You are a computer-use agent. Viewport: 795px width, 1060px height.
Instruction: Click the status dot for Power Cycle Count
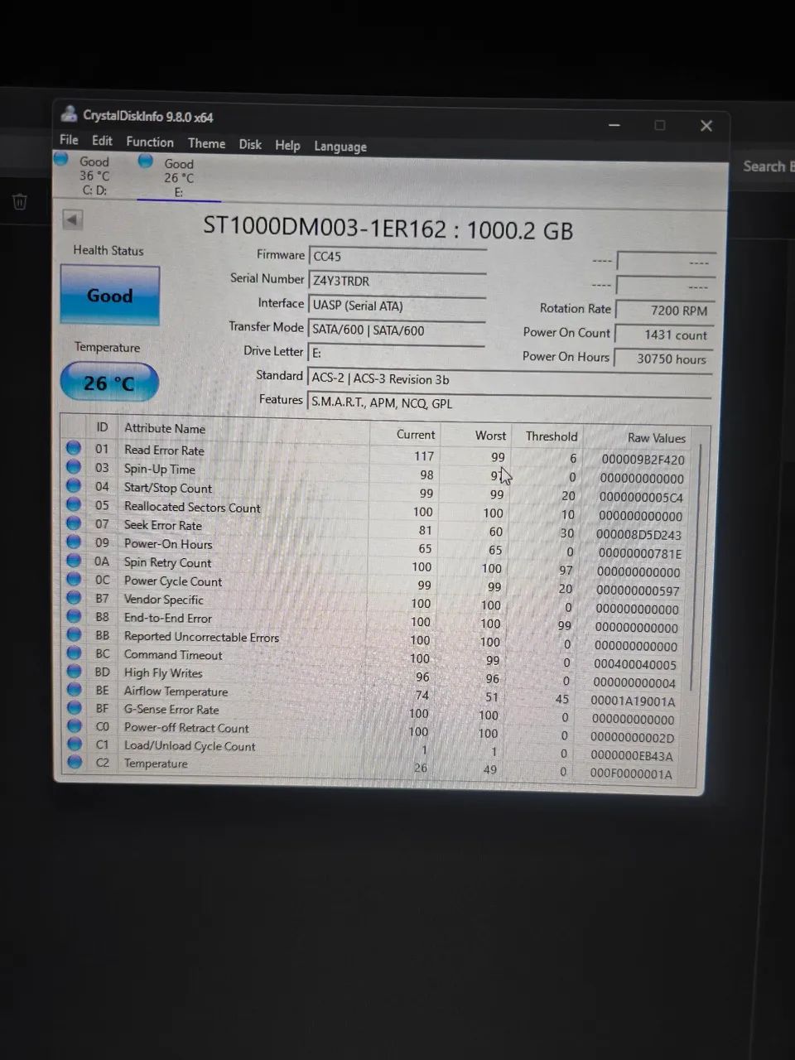pos(74,580)
